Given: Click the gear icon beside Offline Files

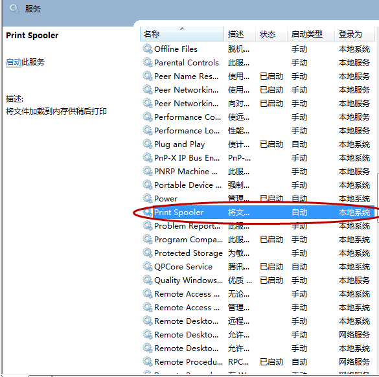Looking at the screenshot, I should (x=148, y=49).
